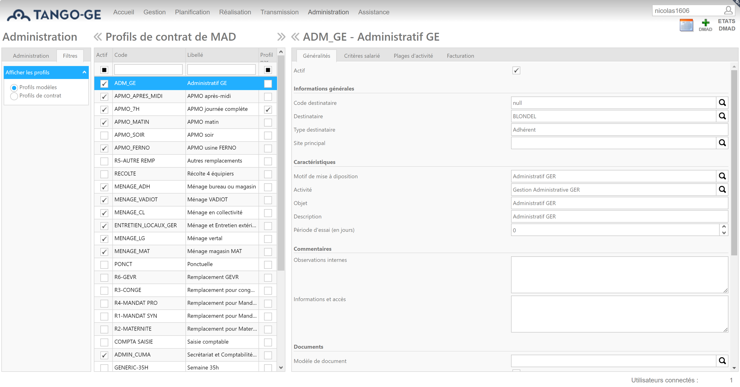This screenshot has width=740, height=387.
Task: Click the Objet input field
Action: (619, 203)
